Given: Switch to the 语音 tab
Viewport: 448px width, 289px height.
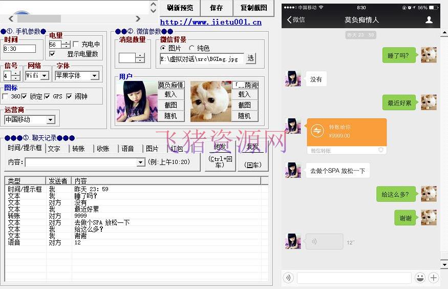Looking at the screenshot, I should [127, 149].
